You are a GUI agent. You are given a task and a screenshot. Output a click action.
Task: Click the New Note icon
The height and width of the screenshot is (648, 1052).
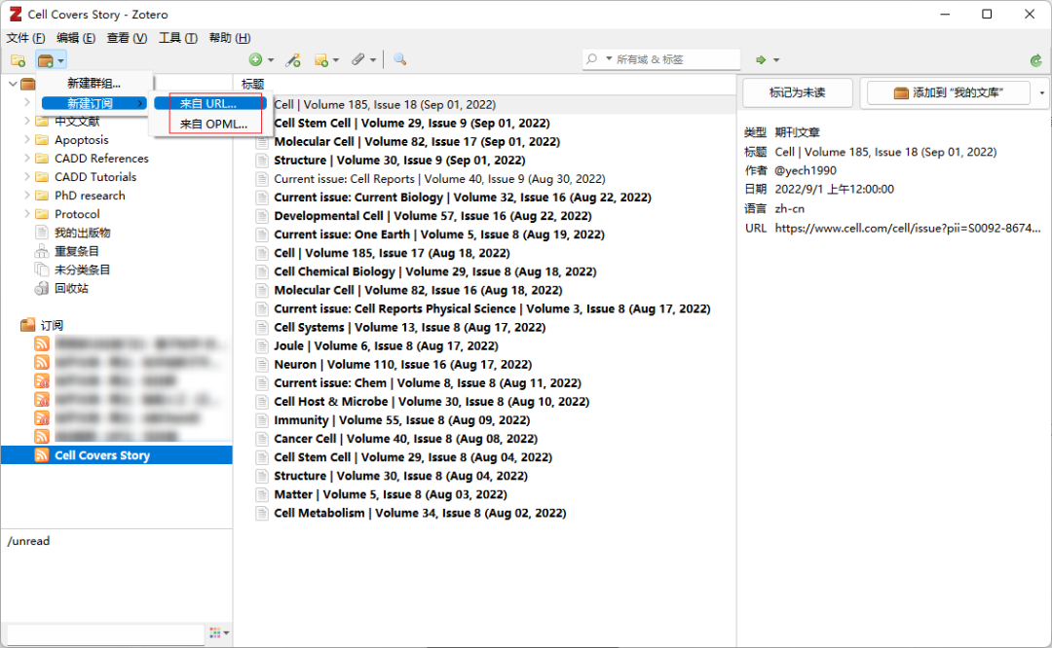coord(321,60)
